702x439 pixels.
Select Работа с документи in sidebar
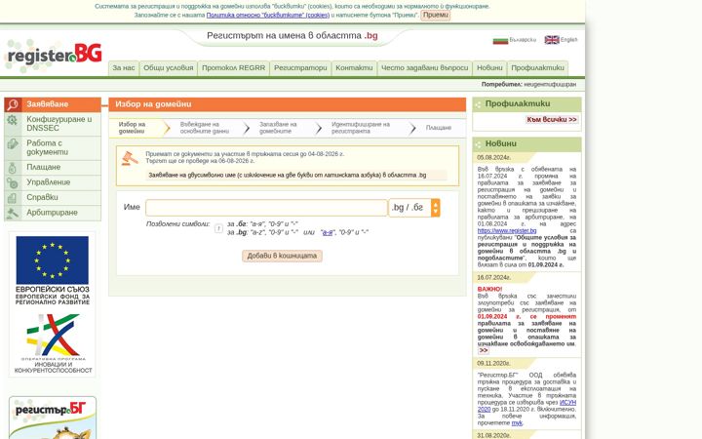click(x=53, y=148)
